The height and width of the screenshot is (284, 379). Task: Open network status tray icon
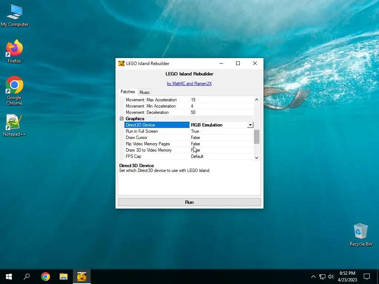point(322,277)
